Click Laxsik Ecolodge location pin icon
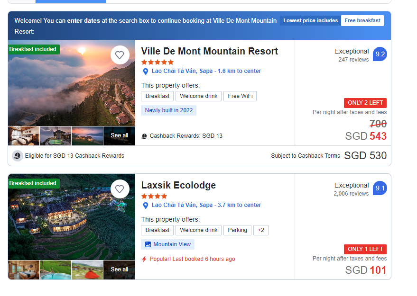 coord(146,205)
